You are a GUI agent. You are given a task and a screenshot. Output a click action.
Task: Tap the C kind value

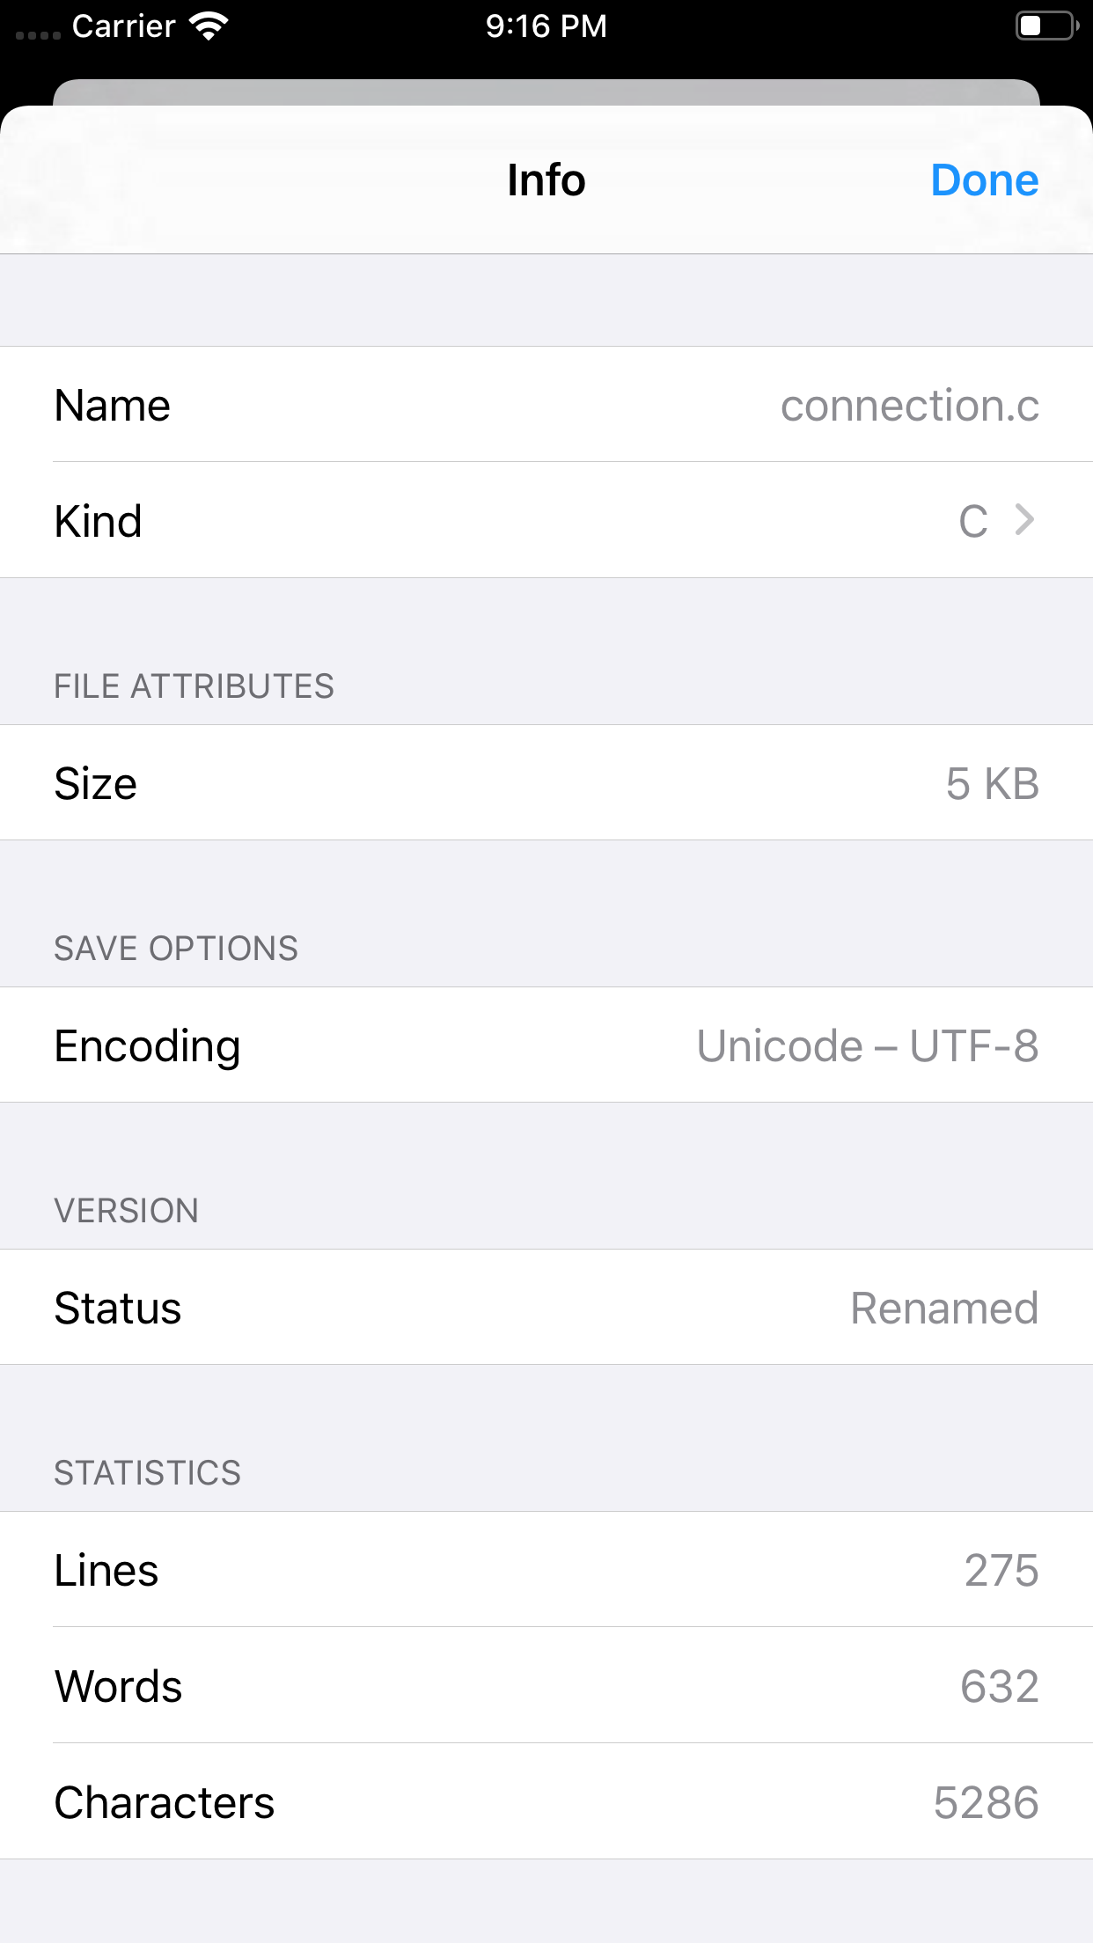tap(972, 521)
